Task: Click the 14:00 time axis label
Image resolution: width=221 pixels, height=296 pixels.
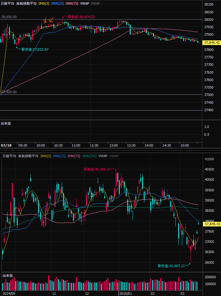Action: 149,145
